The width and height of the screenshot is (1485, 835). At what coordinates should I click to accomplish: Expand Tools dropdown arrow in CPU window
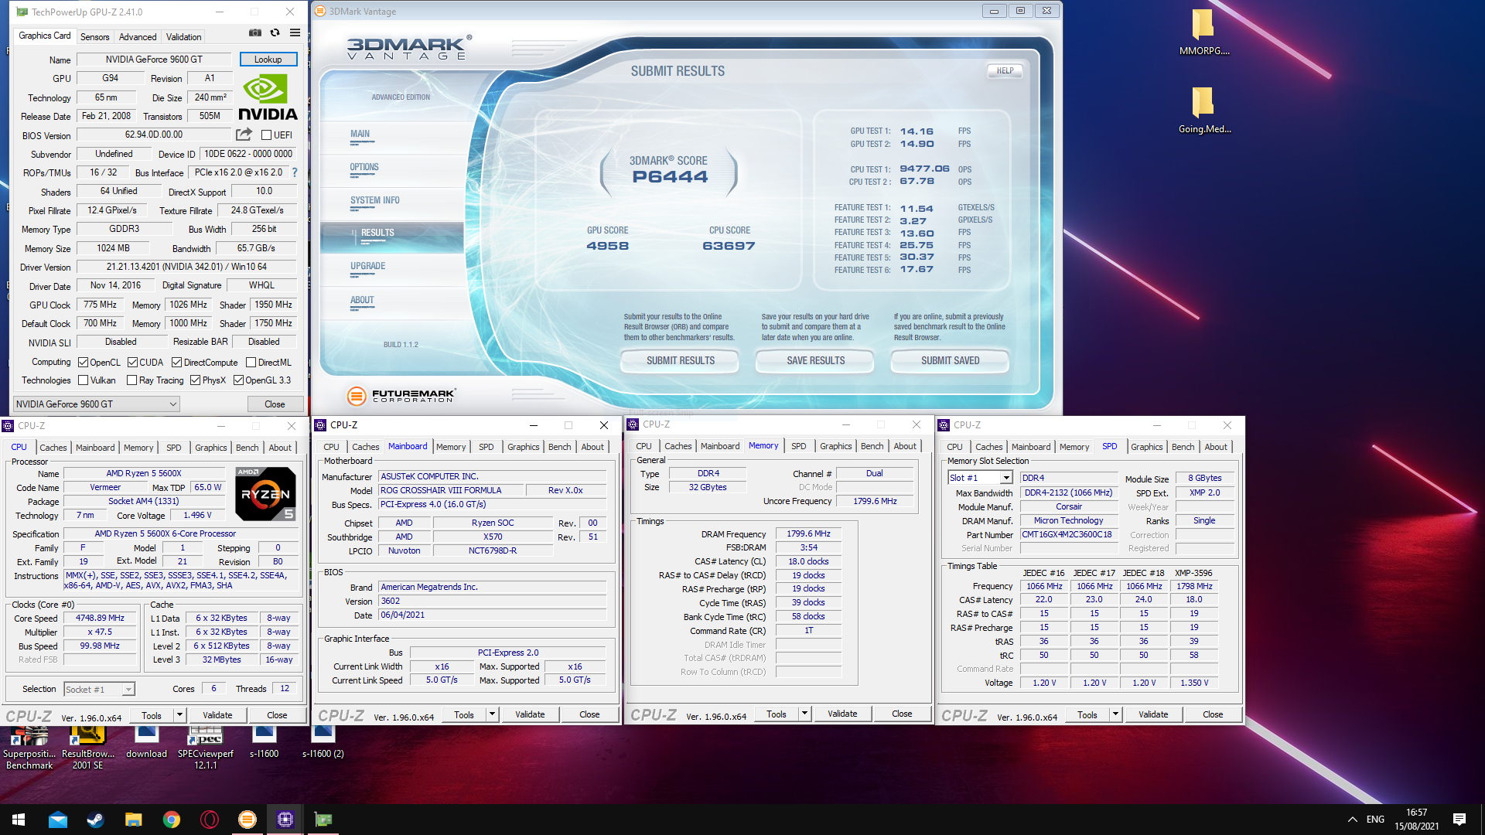click(179, 716)
